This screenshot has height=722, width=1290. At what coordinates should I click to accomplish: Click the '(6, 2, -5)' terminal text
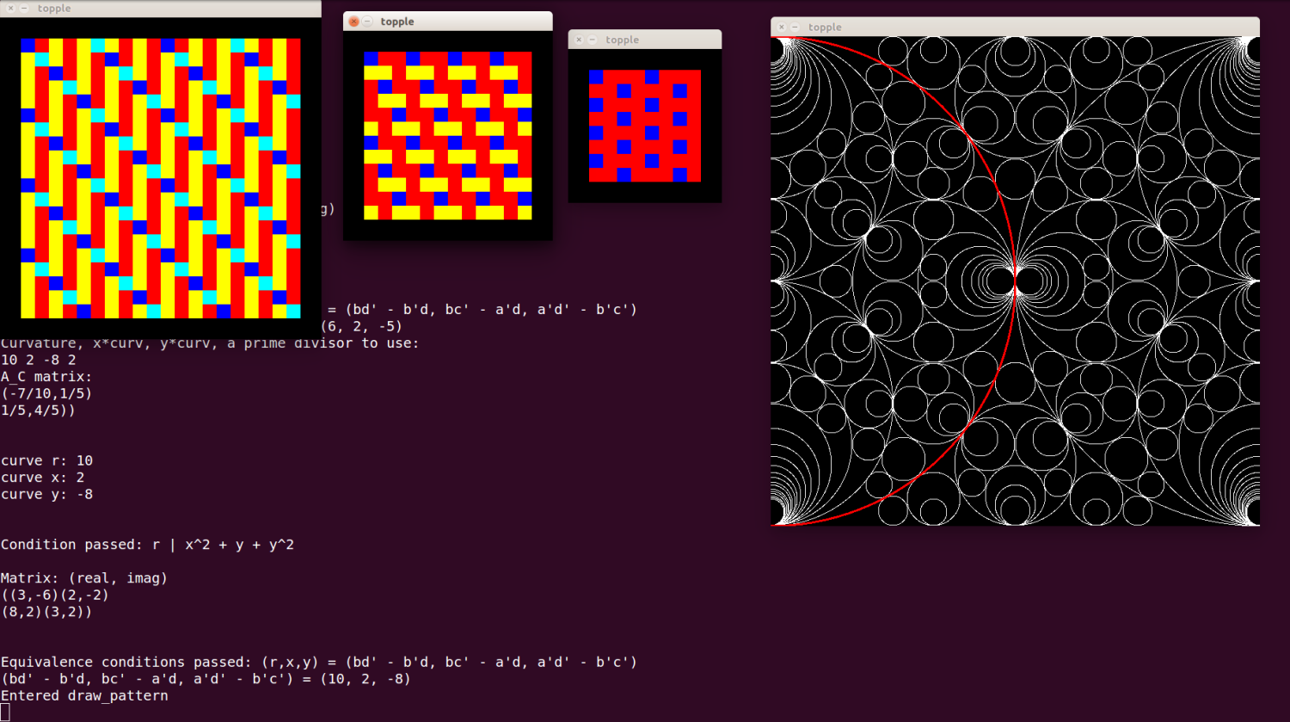[361, 326]
